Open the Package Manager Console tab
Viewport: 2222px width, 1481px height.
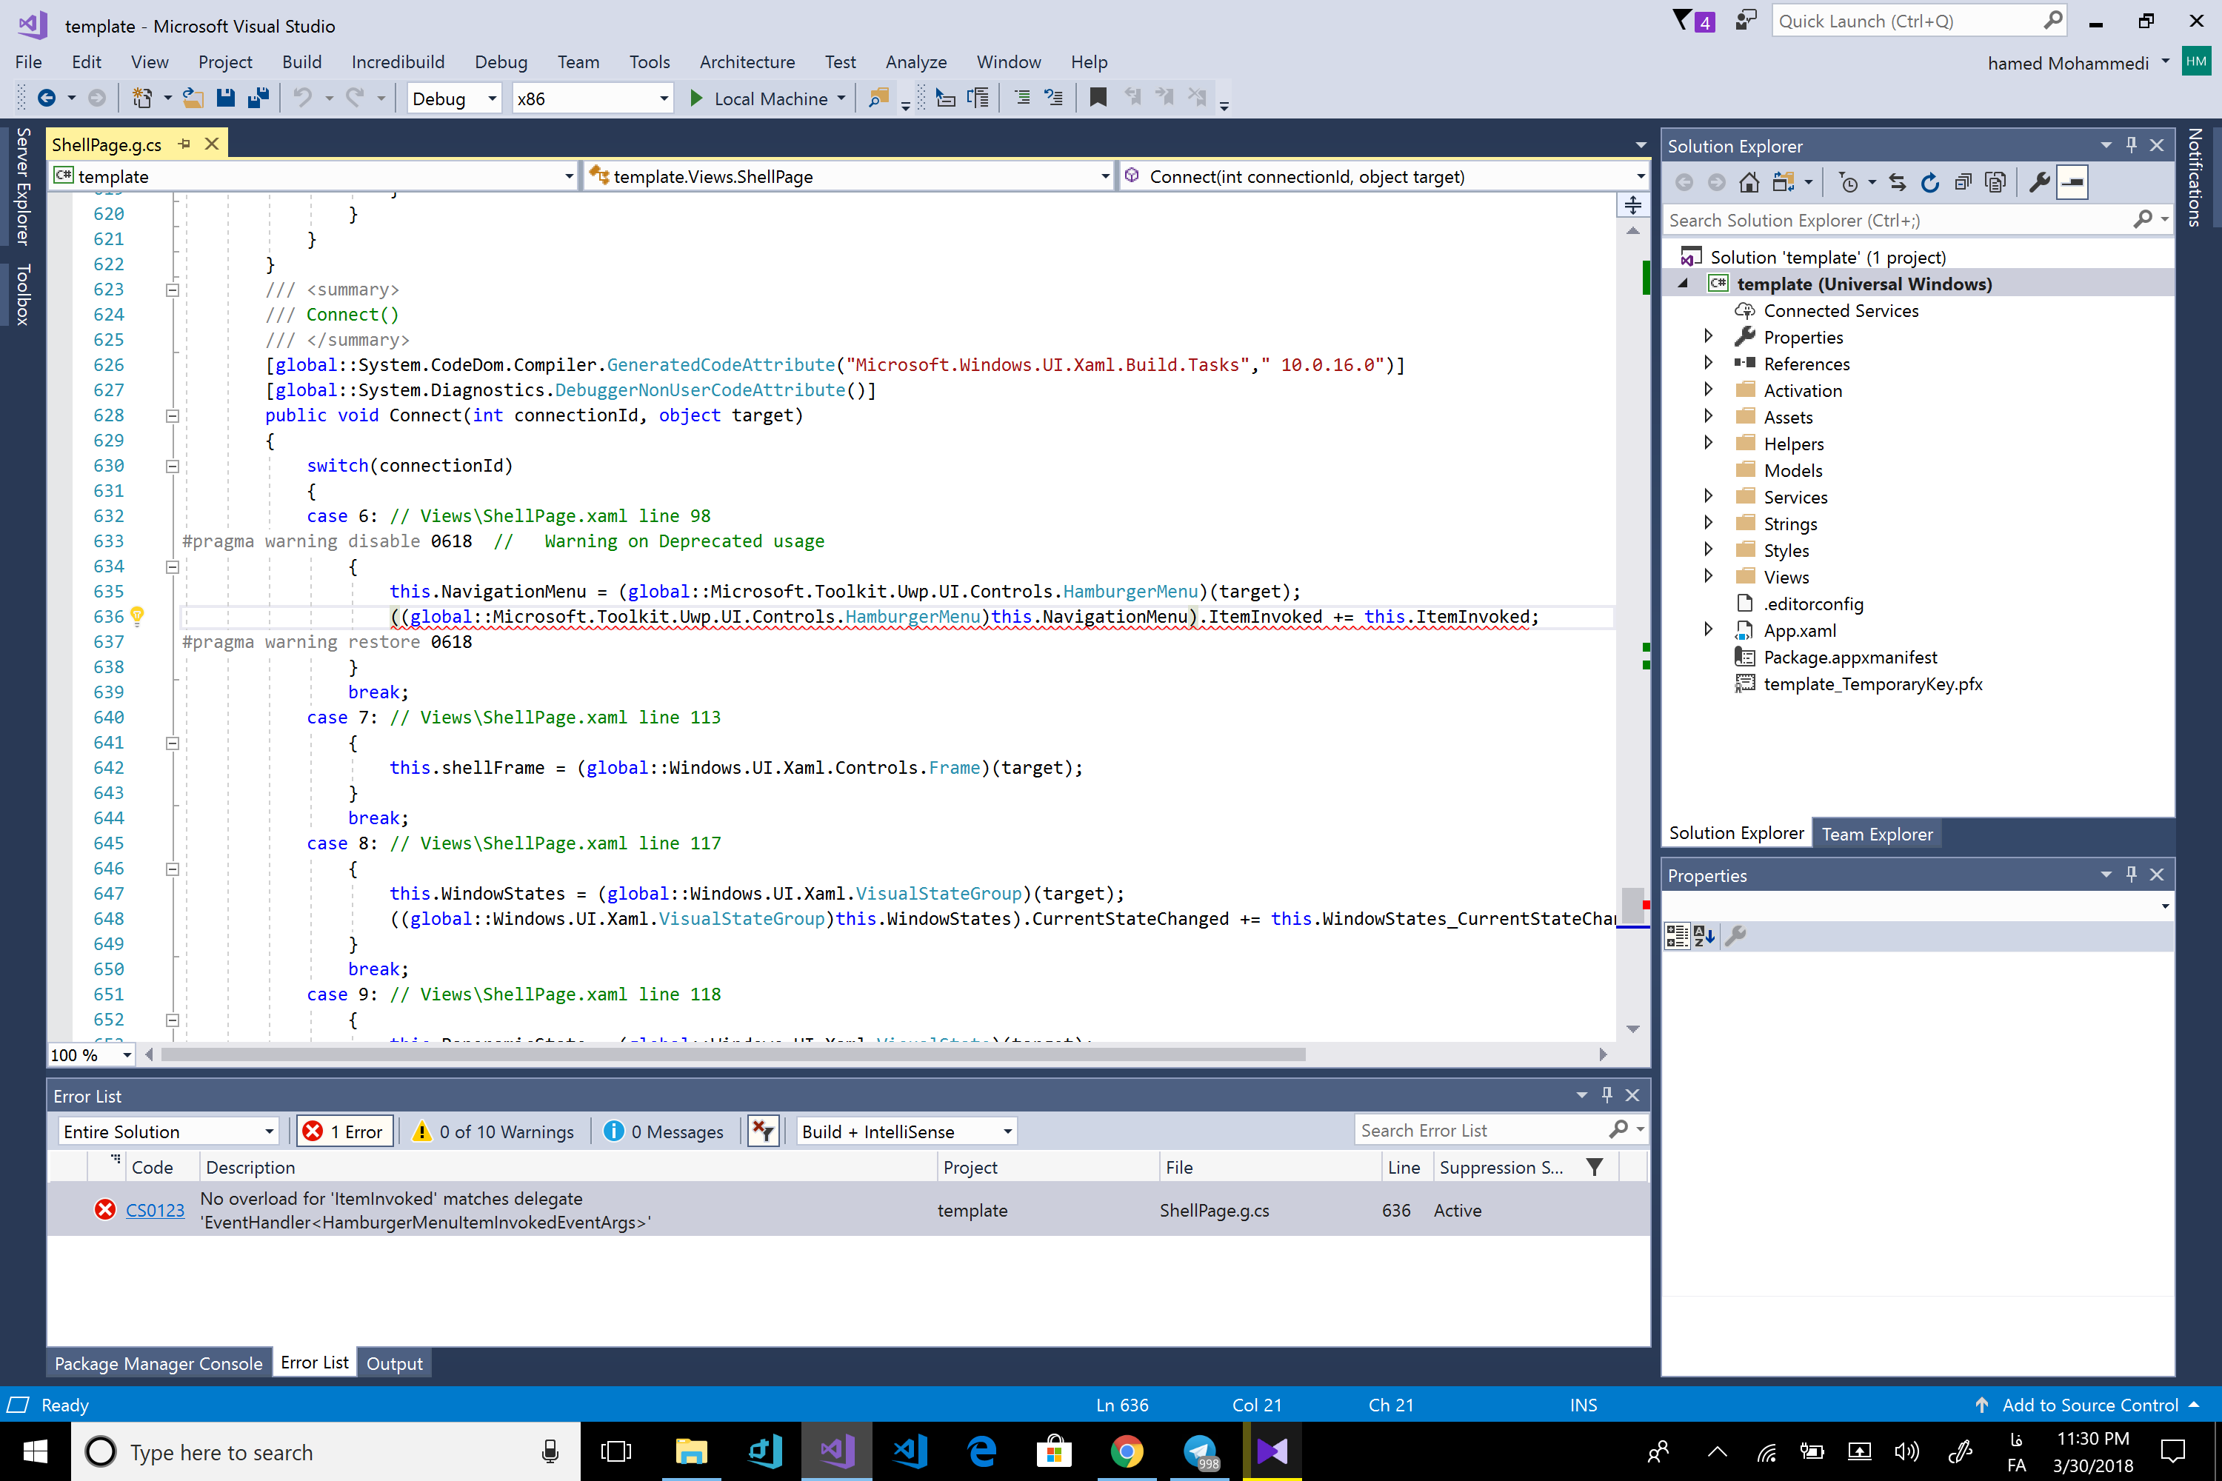click(158, 1363)
